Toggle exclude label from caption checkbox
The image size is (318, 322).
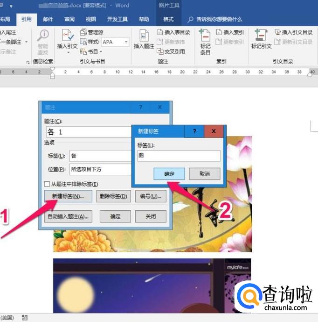[x=47, y=184]
